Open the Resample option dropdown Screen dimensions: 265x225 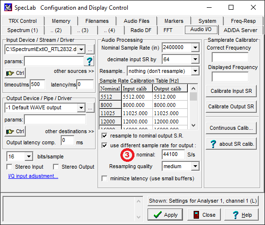195,71
